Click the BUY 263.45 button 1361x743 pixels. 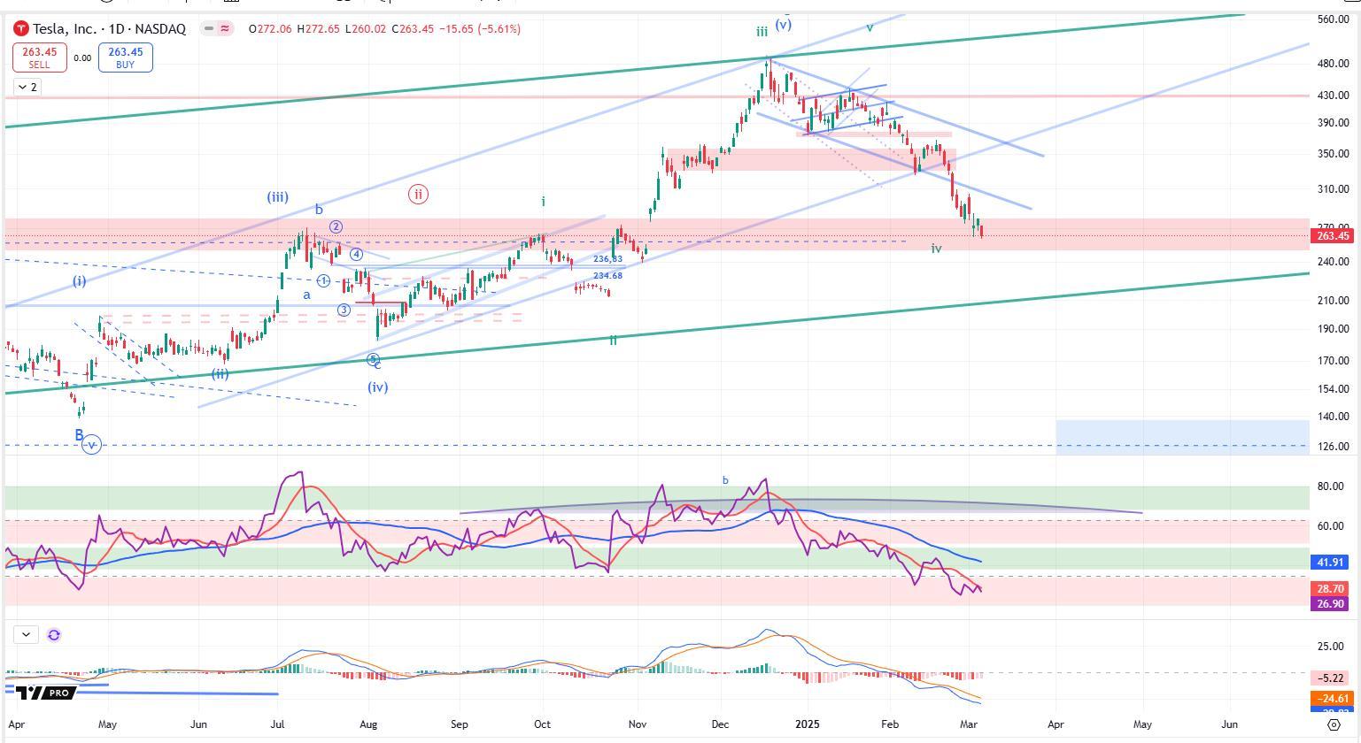tap(125, 57)
